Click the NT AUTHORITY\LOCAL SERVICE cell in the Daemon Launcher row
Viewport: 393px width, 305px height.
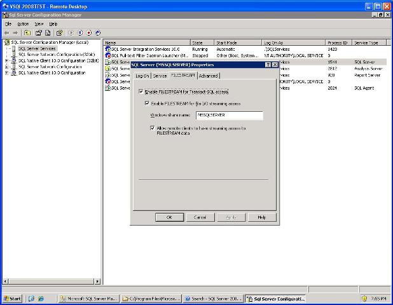tap(294, 55)
